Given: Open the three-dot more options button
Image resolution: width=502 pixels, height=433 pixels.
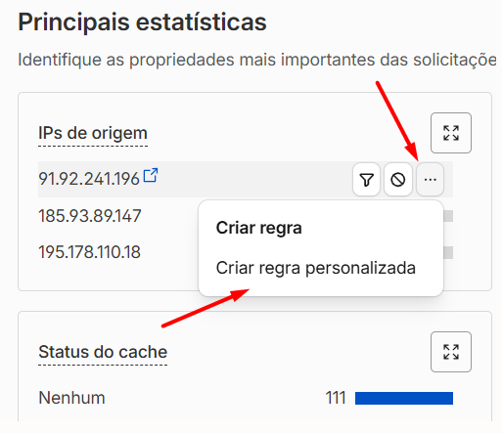Looking at the screenshot, I should (x=431, y=180).
